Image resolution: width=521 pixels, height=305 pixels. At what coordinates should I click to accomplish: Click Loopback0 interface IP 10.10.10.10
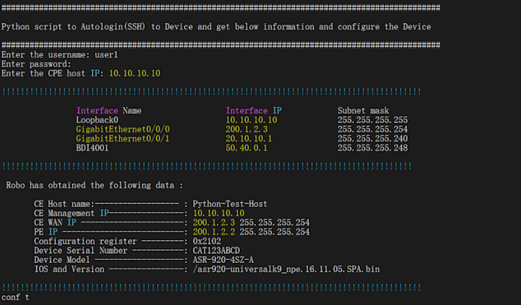[251, 120]
